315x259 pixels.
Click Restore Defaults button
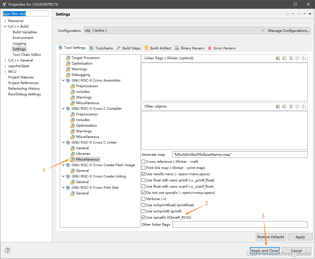point(271,237)
